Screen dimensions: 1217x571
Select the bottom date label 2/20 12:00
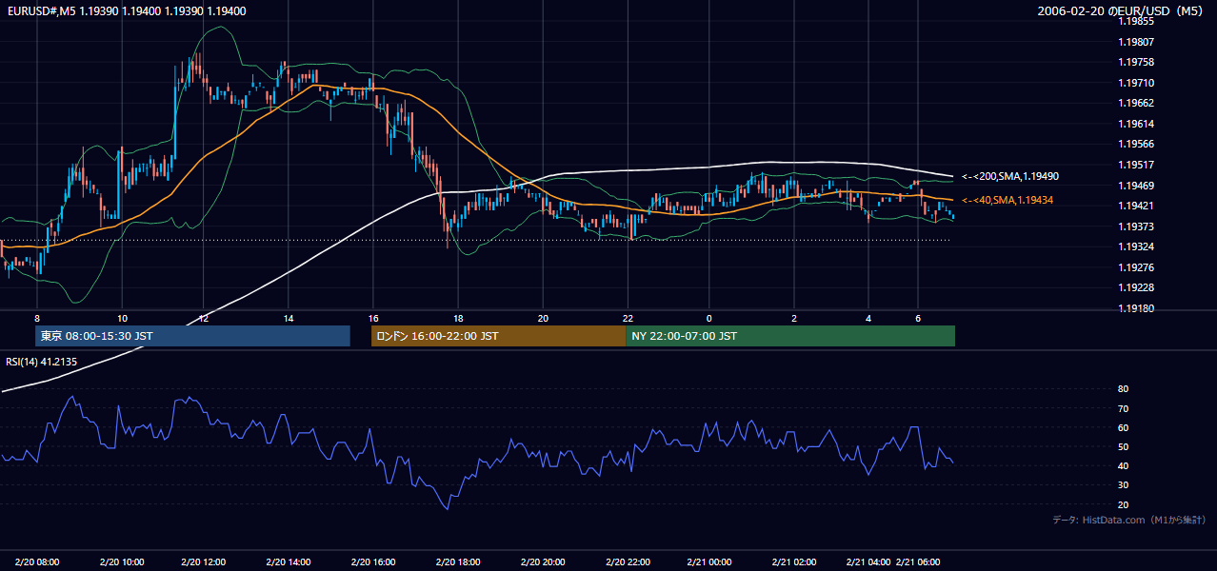pos(203,562)
